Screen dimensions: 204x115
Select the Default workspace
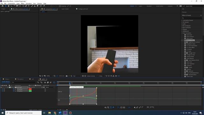132,6
